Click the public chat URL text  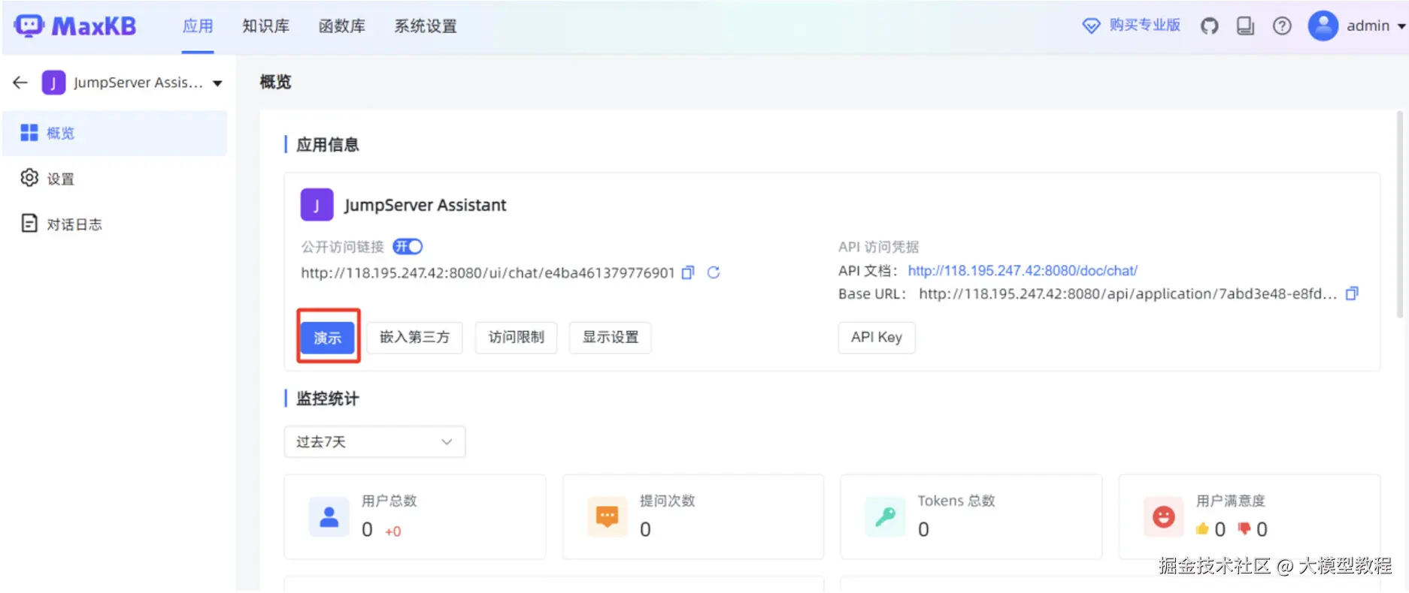tap(488, 273)
